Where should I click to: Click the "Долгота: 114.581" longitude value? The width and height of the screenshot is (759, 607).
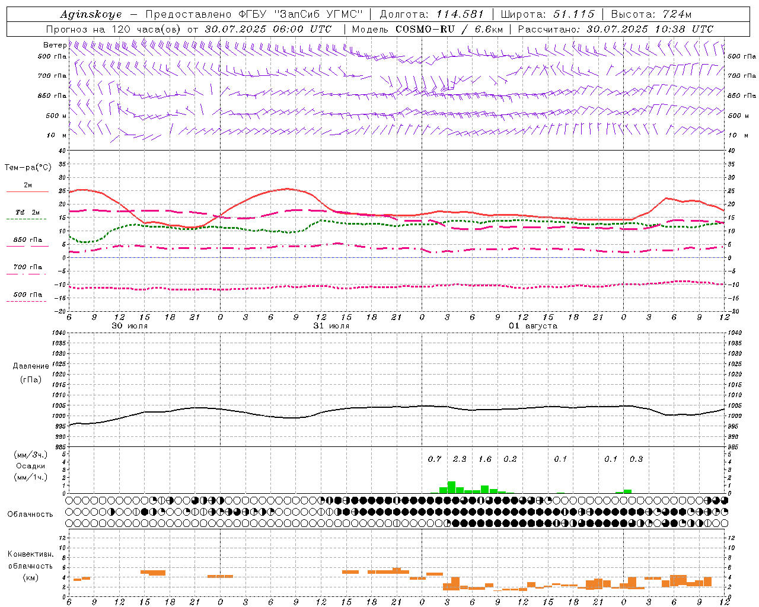tap(432, 14)
